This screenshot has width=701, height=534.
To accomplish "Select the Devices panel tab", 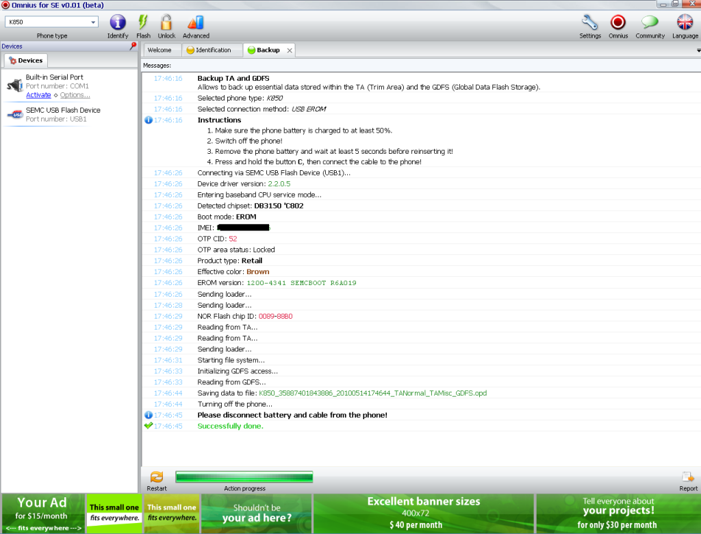I will (26, 60).
